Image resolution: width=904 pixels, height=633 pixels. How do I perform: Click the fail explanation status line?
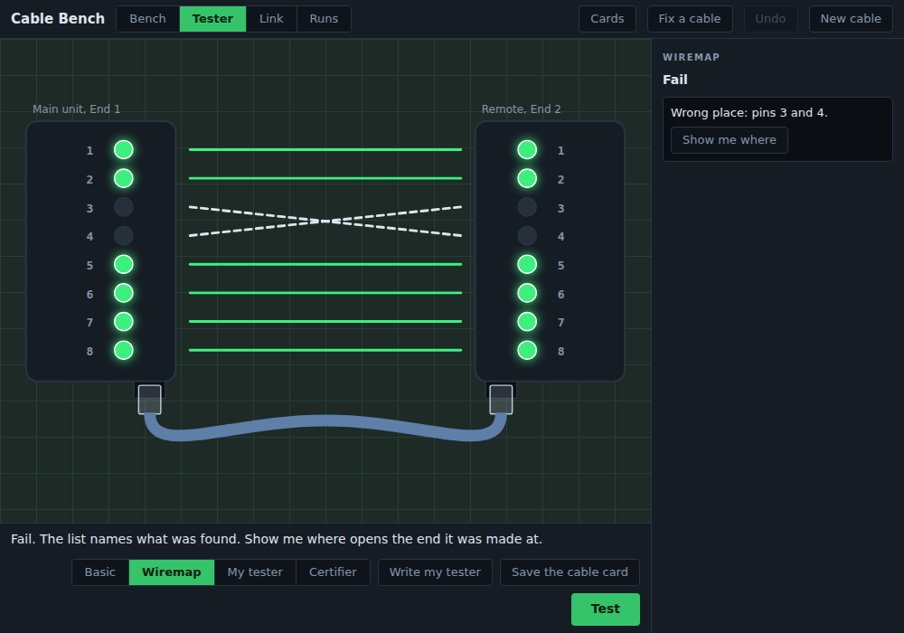tap(277, 539)
